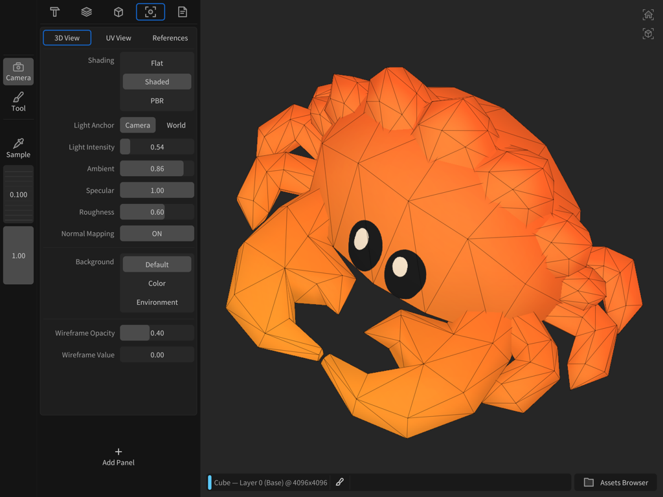Open the document notes icon in top toolbar

(x=182, y=12)
